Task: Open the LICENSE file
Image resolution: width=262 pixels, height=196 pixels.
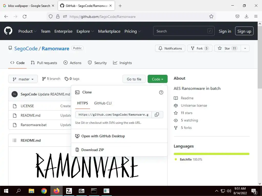Action: point(27,106)
